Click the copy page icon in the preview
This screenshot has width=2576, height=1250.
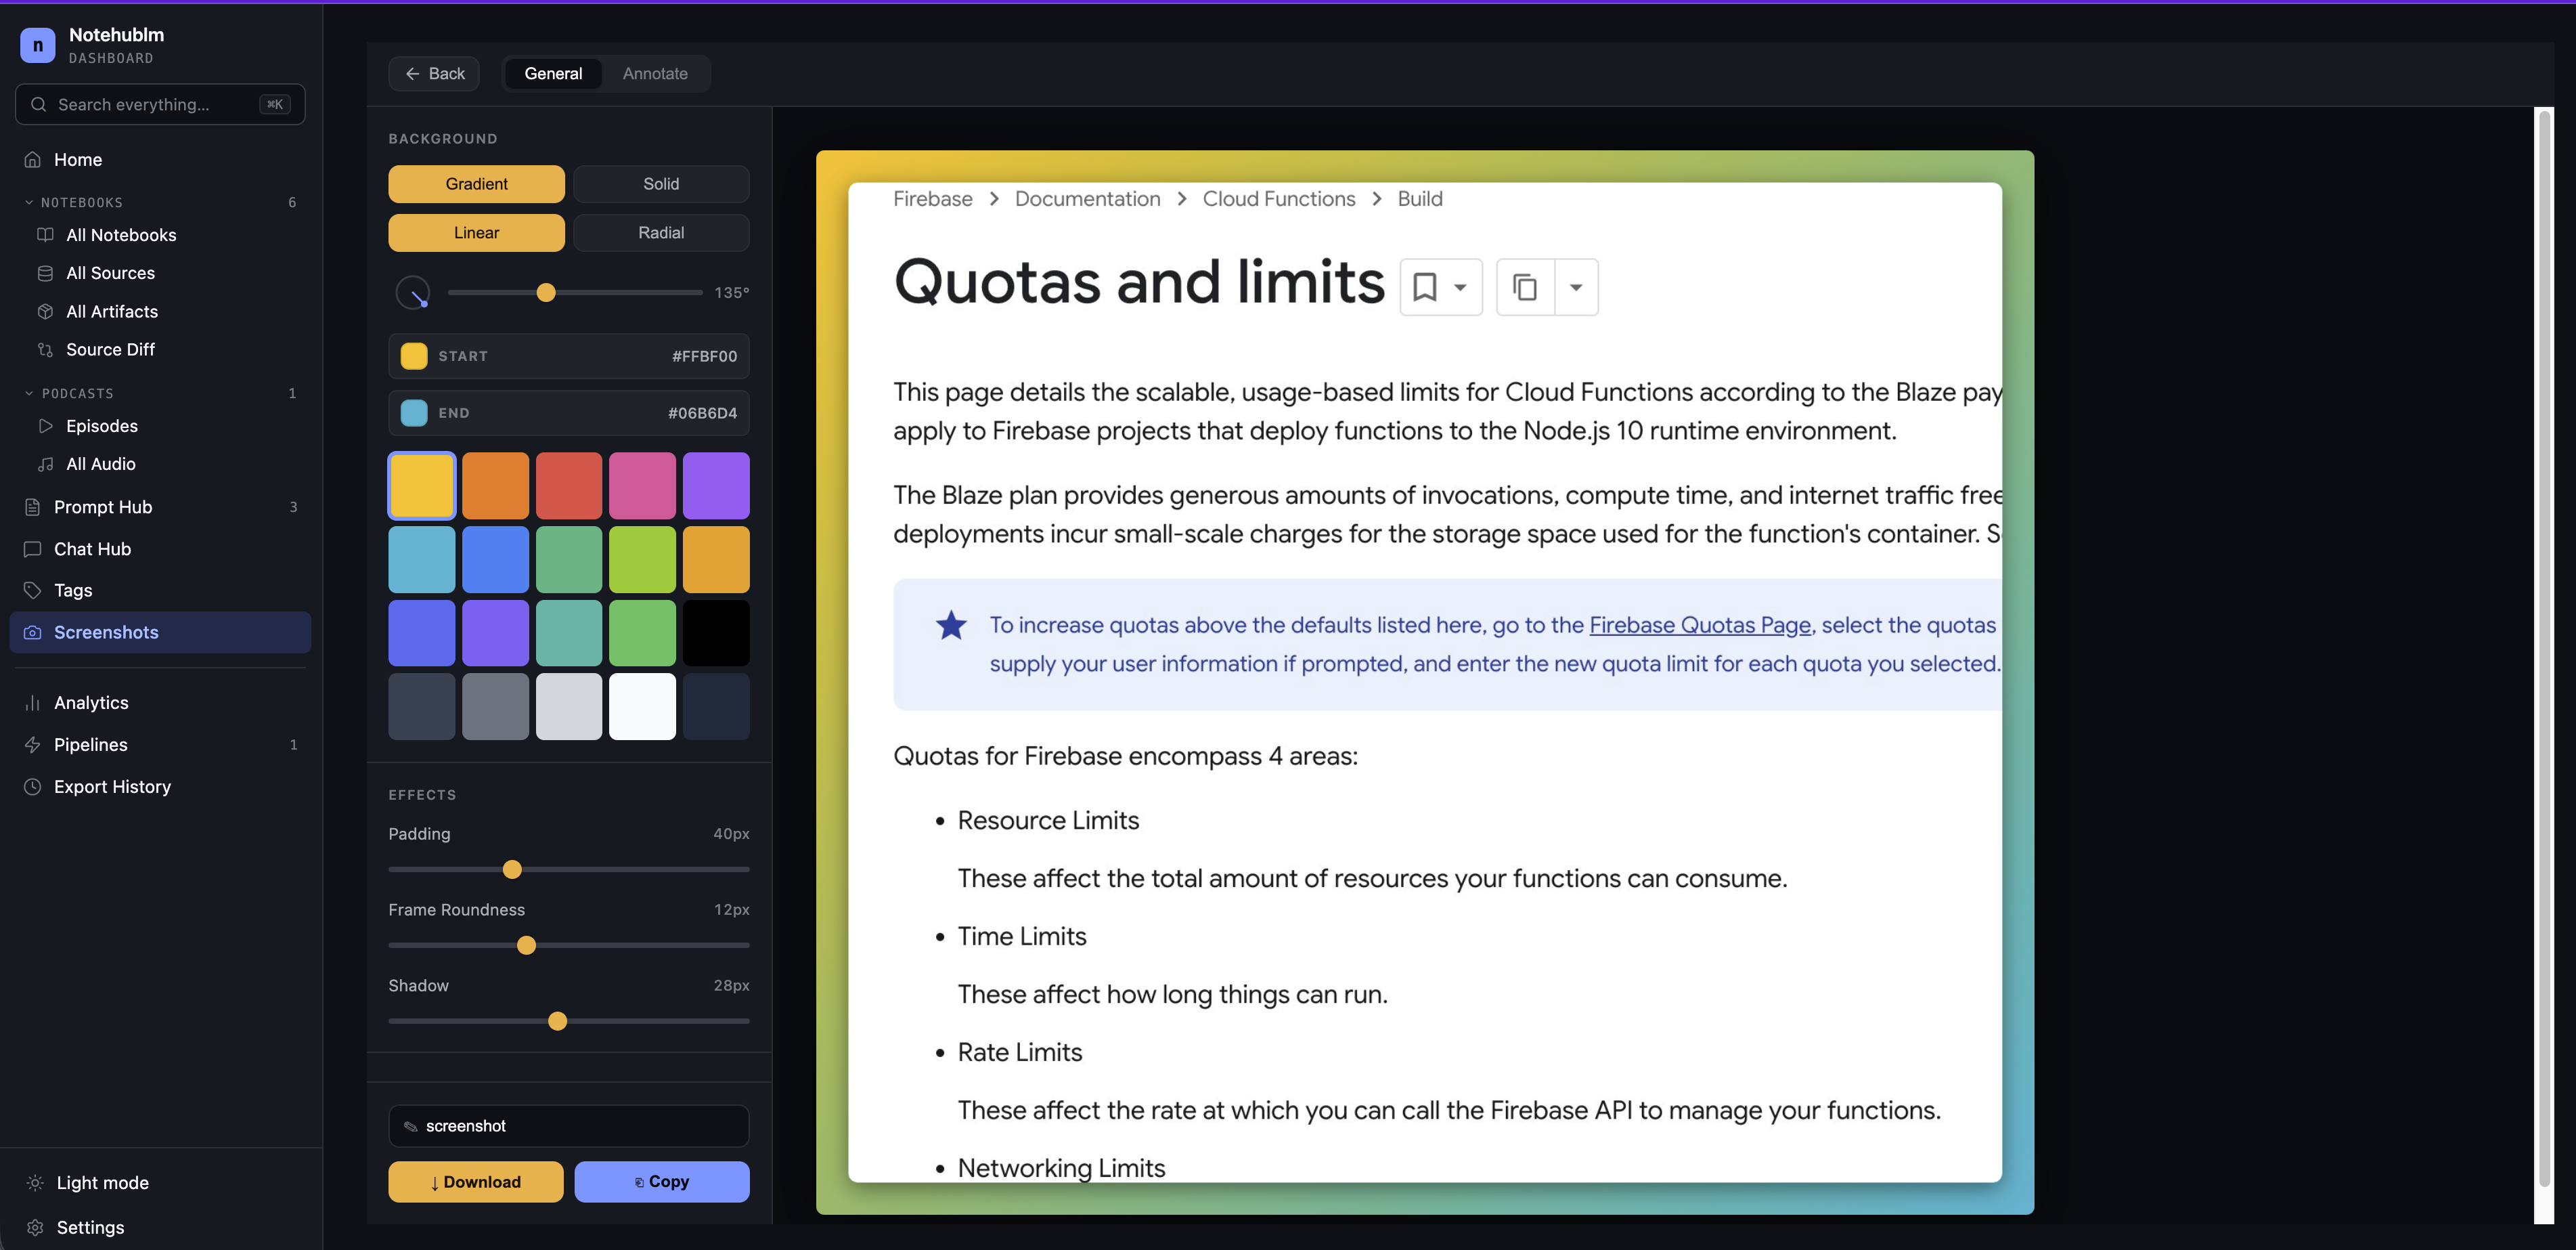point(1525,287)
